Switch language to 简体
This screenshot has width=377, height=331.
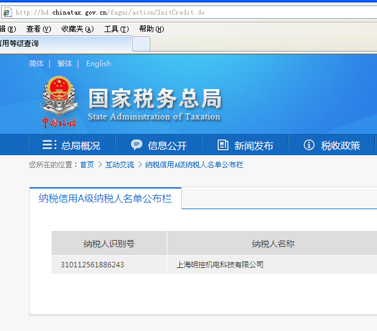[x=36, y=64]
